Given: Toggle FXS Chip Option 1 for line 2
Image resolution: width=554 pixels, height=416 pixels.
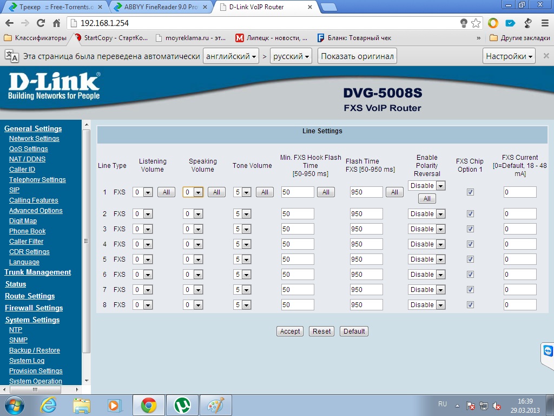Looking at the screenshot, I should click(470, 213).
